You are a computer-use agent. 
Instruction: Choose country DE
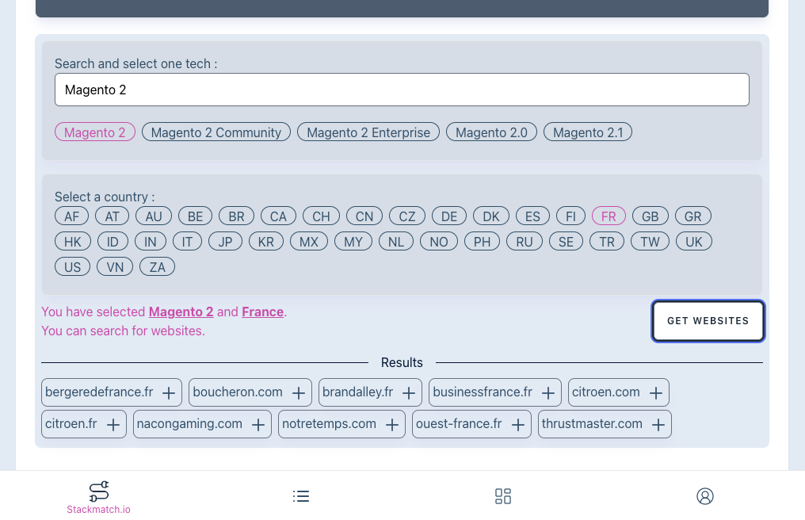pyautogui.click(x=449, y=216)
